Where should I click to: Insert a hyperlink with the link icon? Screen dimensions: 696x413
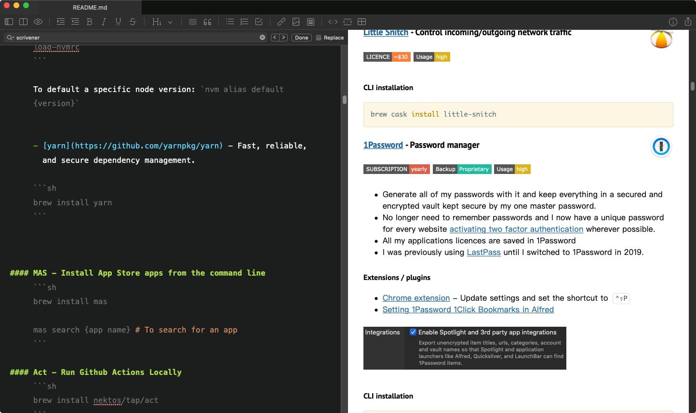[x=281, y=22]
